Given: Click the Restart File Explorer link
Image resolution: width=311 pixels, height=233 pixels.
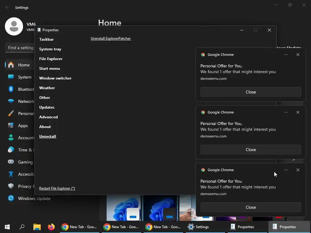Looking at the screenshot, I should 57,188.
